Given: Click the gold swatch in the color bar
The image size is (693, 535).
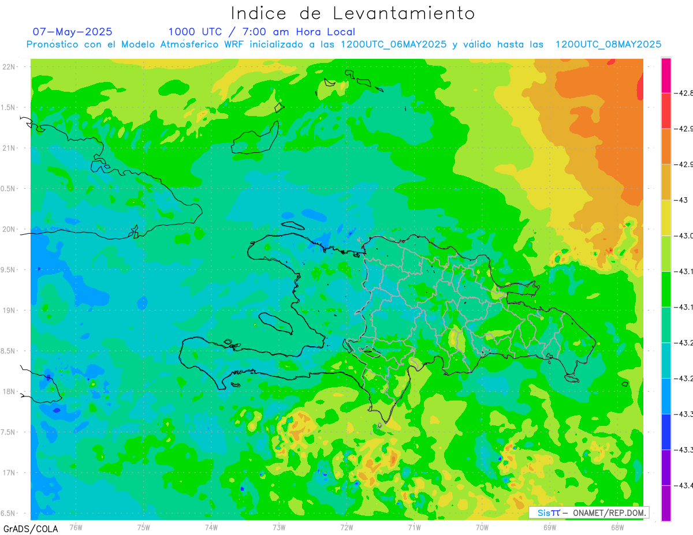Looking at the screenshot, I should point(666,182).
